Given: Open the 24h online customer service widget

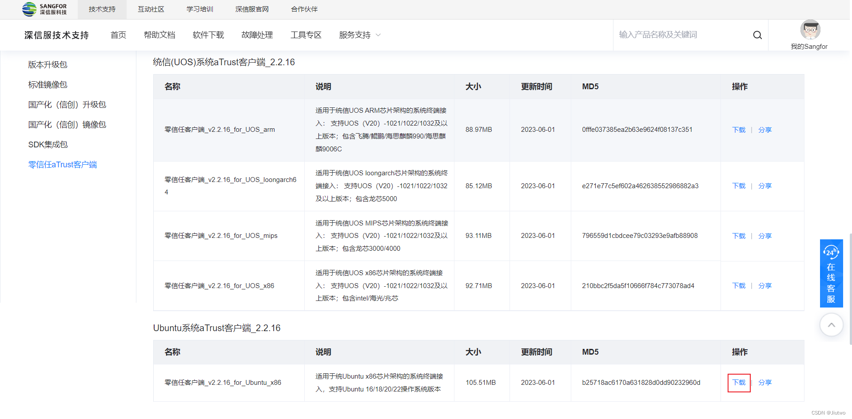Looking at the screenshot, I should [x=831, y=273].
